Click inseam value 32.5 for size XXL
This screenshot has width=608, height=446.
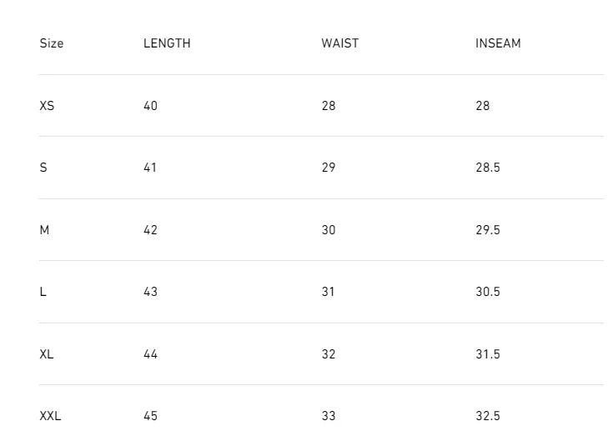click(x=488, y=416)
